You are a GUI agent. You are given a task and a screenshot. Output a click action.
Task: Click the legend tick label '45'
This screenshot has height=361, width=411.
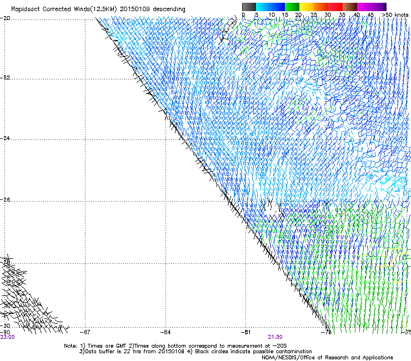(370, 15)
